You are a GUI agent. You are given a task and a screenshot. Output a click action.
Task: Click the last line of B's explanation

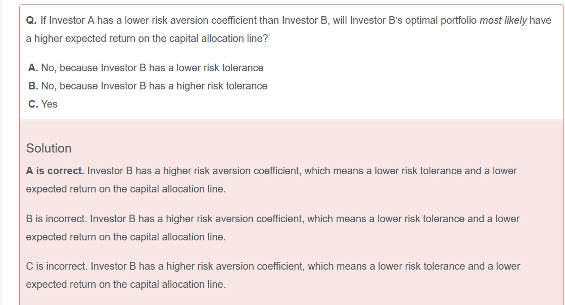point(126,237)
